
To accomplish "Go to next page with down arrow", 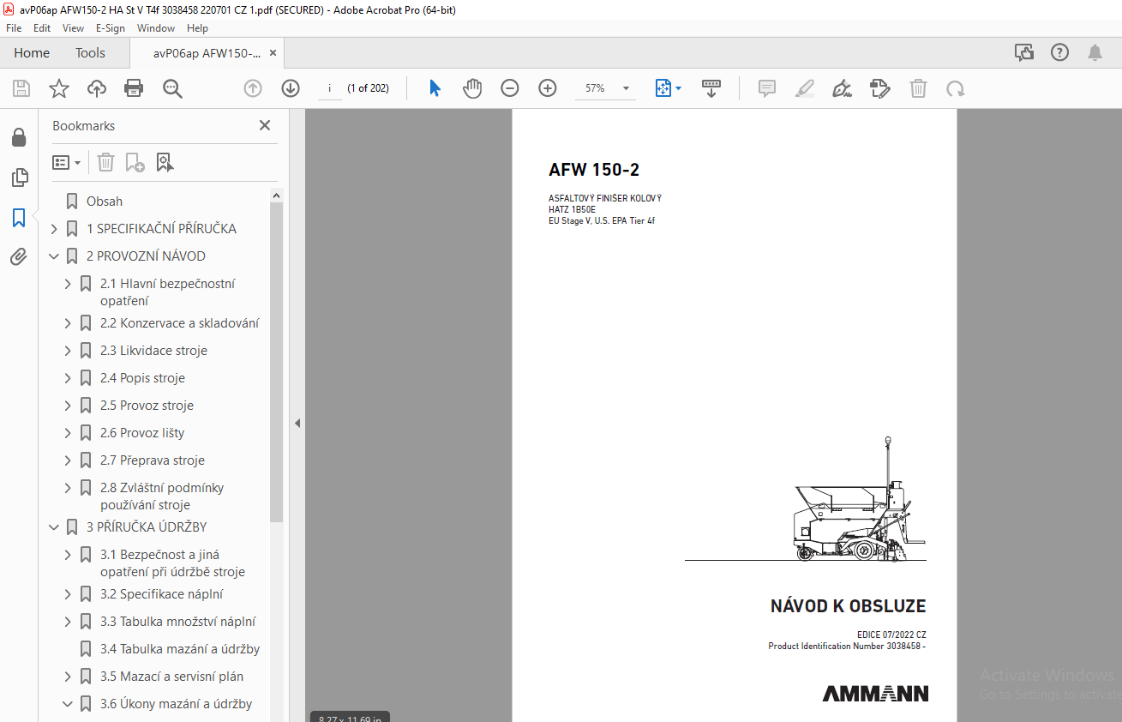I will [x=291, y=88].
